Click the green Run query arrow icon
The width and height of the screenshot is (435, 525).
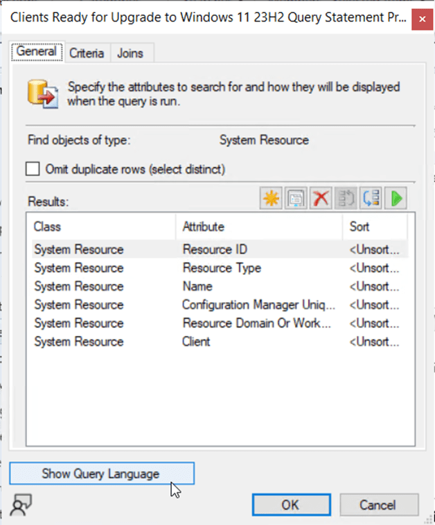[x=396, y=199]
